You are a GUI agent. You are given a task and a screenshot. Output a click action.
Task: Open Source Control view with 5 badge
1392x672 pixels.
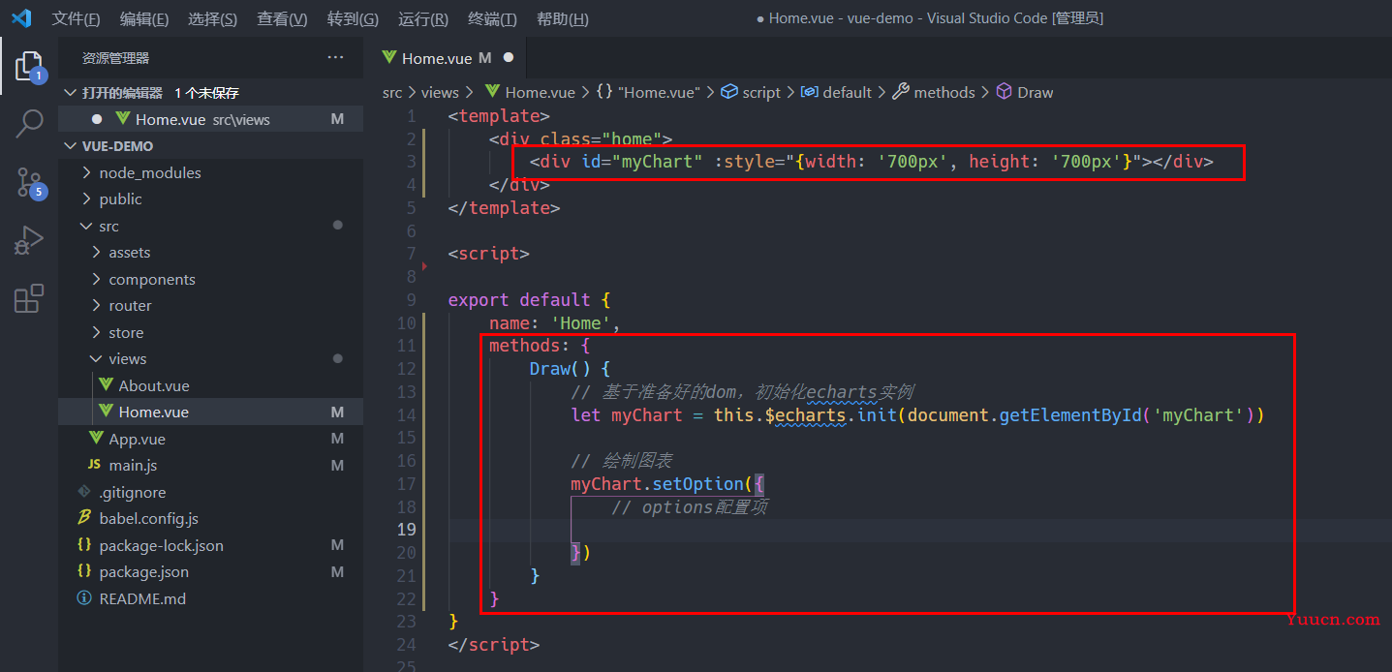[x=29, y=182]
